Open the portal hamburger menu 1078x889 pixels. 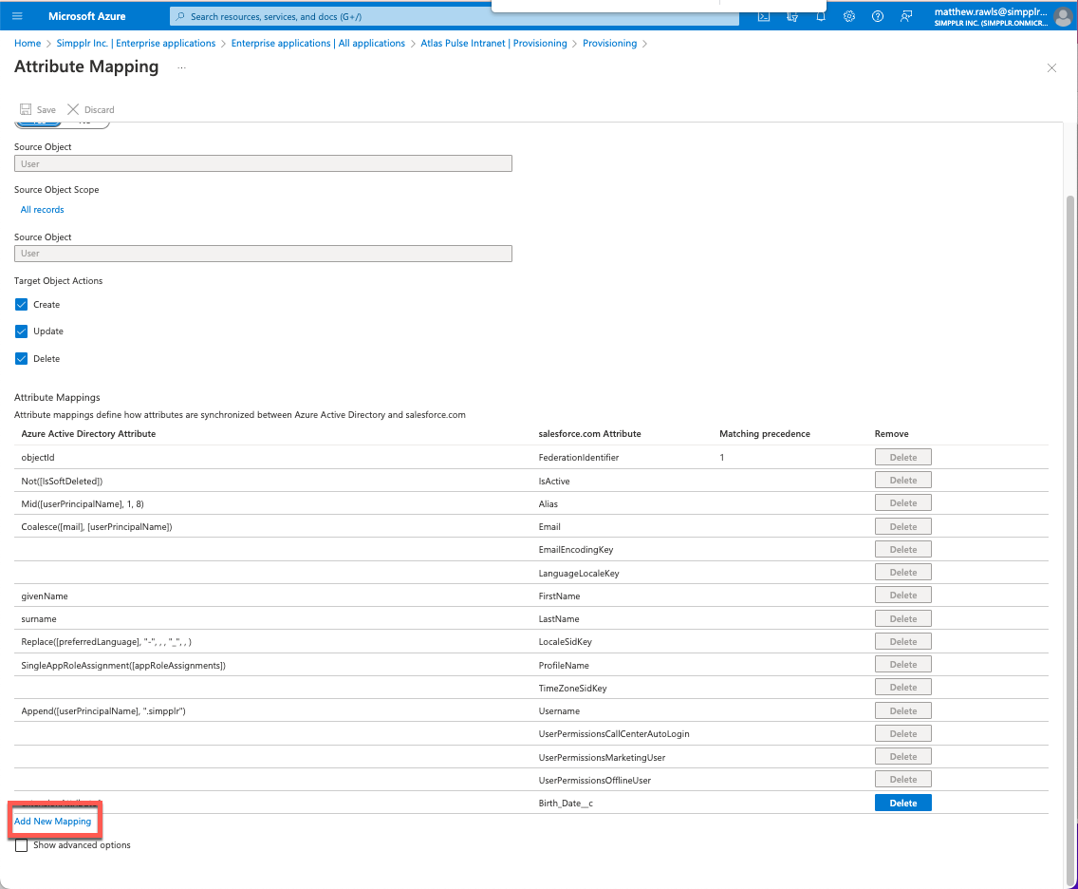(16, 15)
